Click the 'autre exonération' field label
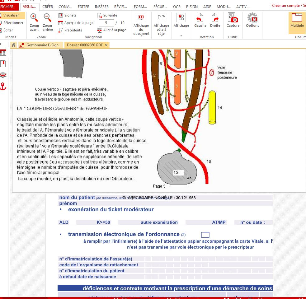 (159, 222)
